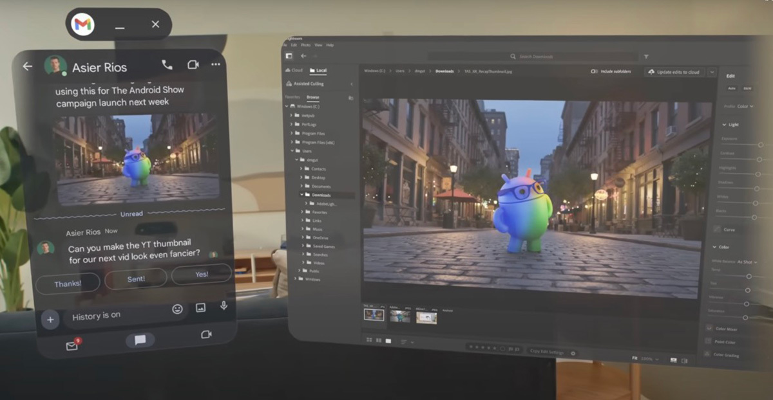This screenshot has width=773, height=400.
Task: Open the chat more options menu
Action: click(216, 64)
